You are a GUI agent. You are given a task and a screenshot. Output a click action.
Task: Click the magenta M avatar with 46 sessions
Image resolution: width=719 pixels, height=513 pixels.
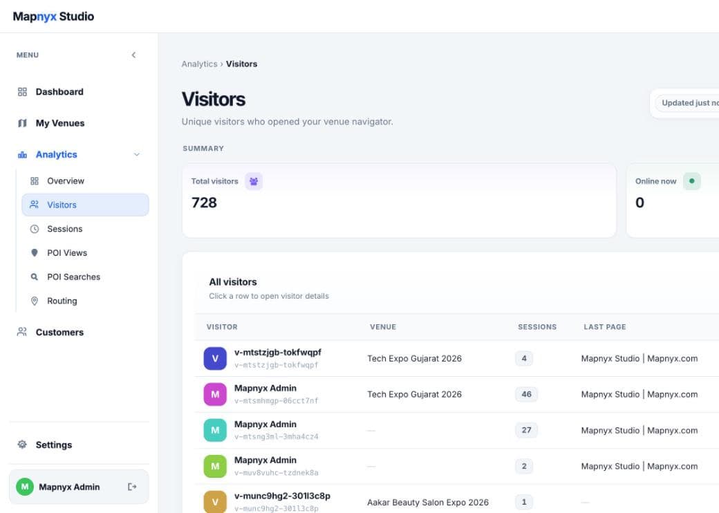click(215, 394)
